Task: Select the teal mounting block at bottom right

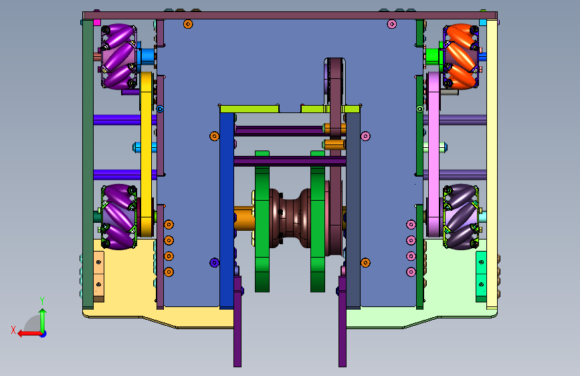Action: 481,276
